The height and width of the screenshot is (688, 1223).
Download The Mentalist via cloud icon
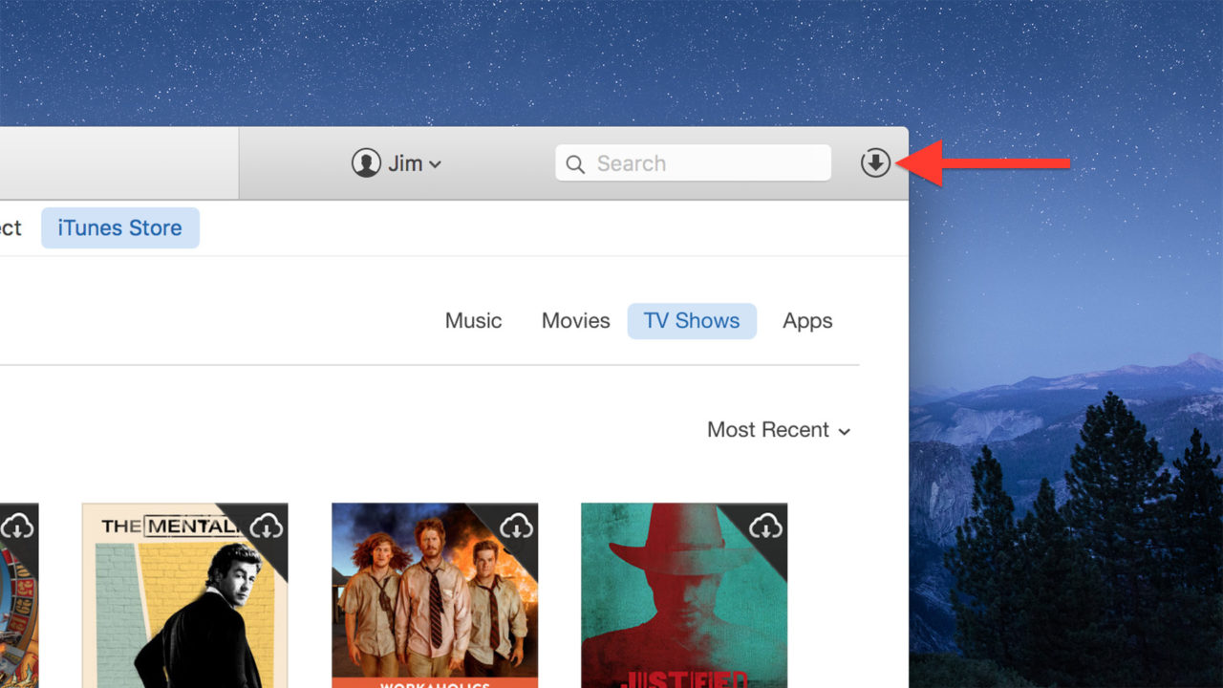(x=267, y=525)
